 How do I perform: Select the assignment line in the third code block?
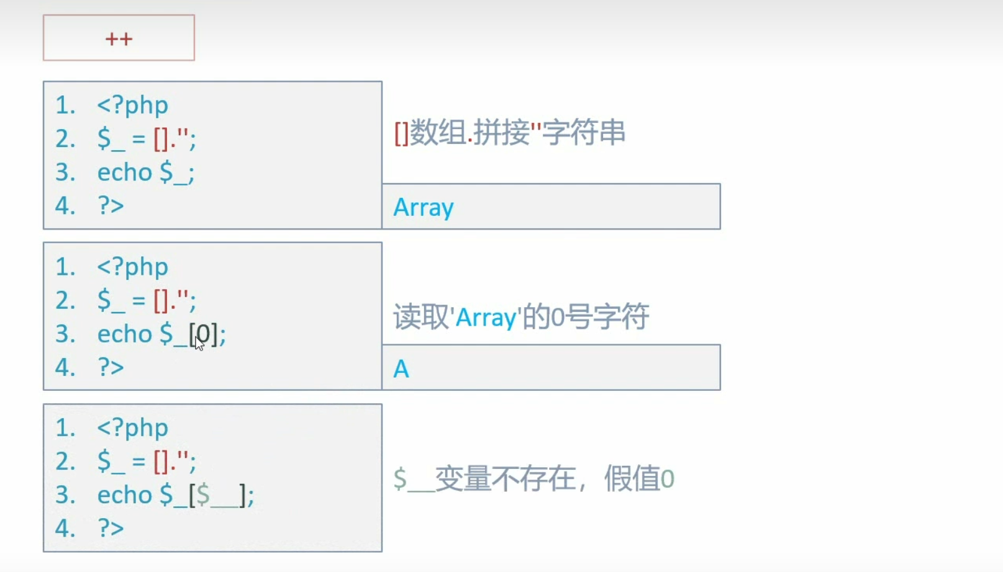tap(147, 462)
